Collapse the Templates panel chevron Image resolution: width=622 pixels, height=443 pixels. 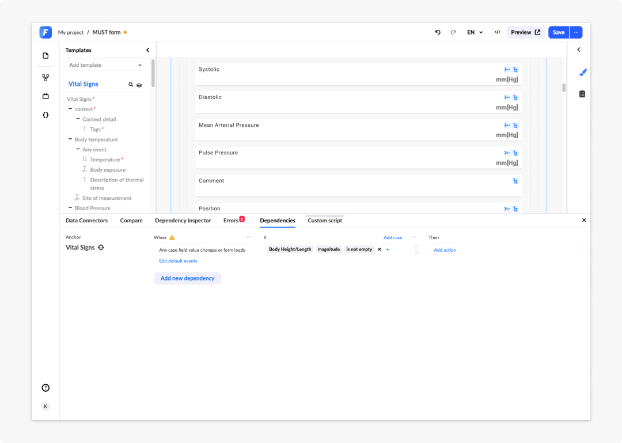(148, 50)
